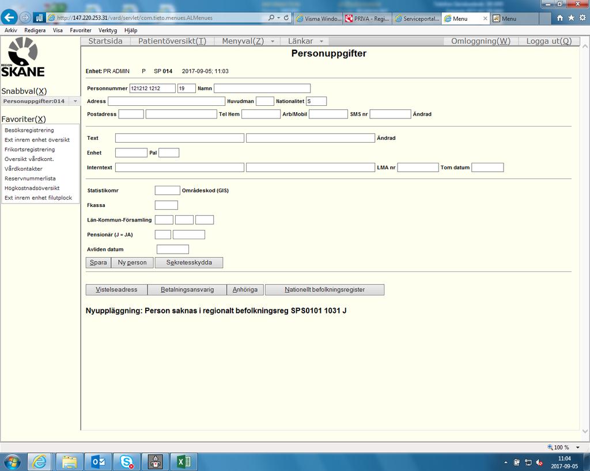
Task: Go back with the browser back arrow
Action: click(9, 17)
